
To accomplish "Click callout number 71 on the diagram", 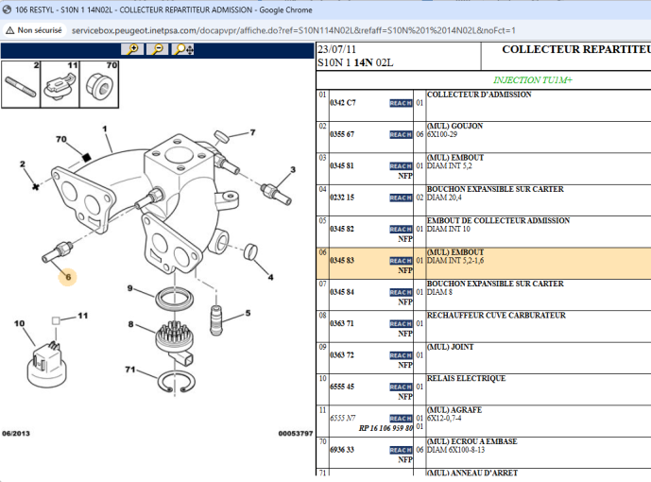I will pyautogui.click(x=130, y=369).
